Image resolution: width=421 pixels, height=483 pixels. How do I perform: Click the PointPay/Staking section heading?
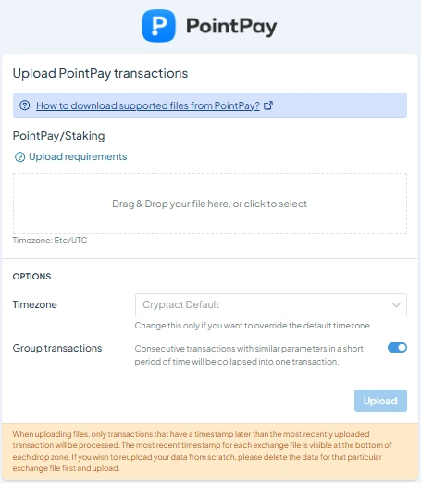59,136
